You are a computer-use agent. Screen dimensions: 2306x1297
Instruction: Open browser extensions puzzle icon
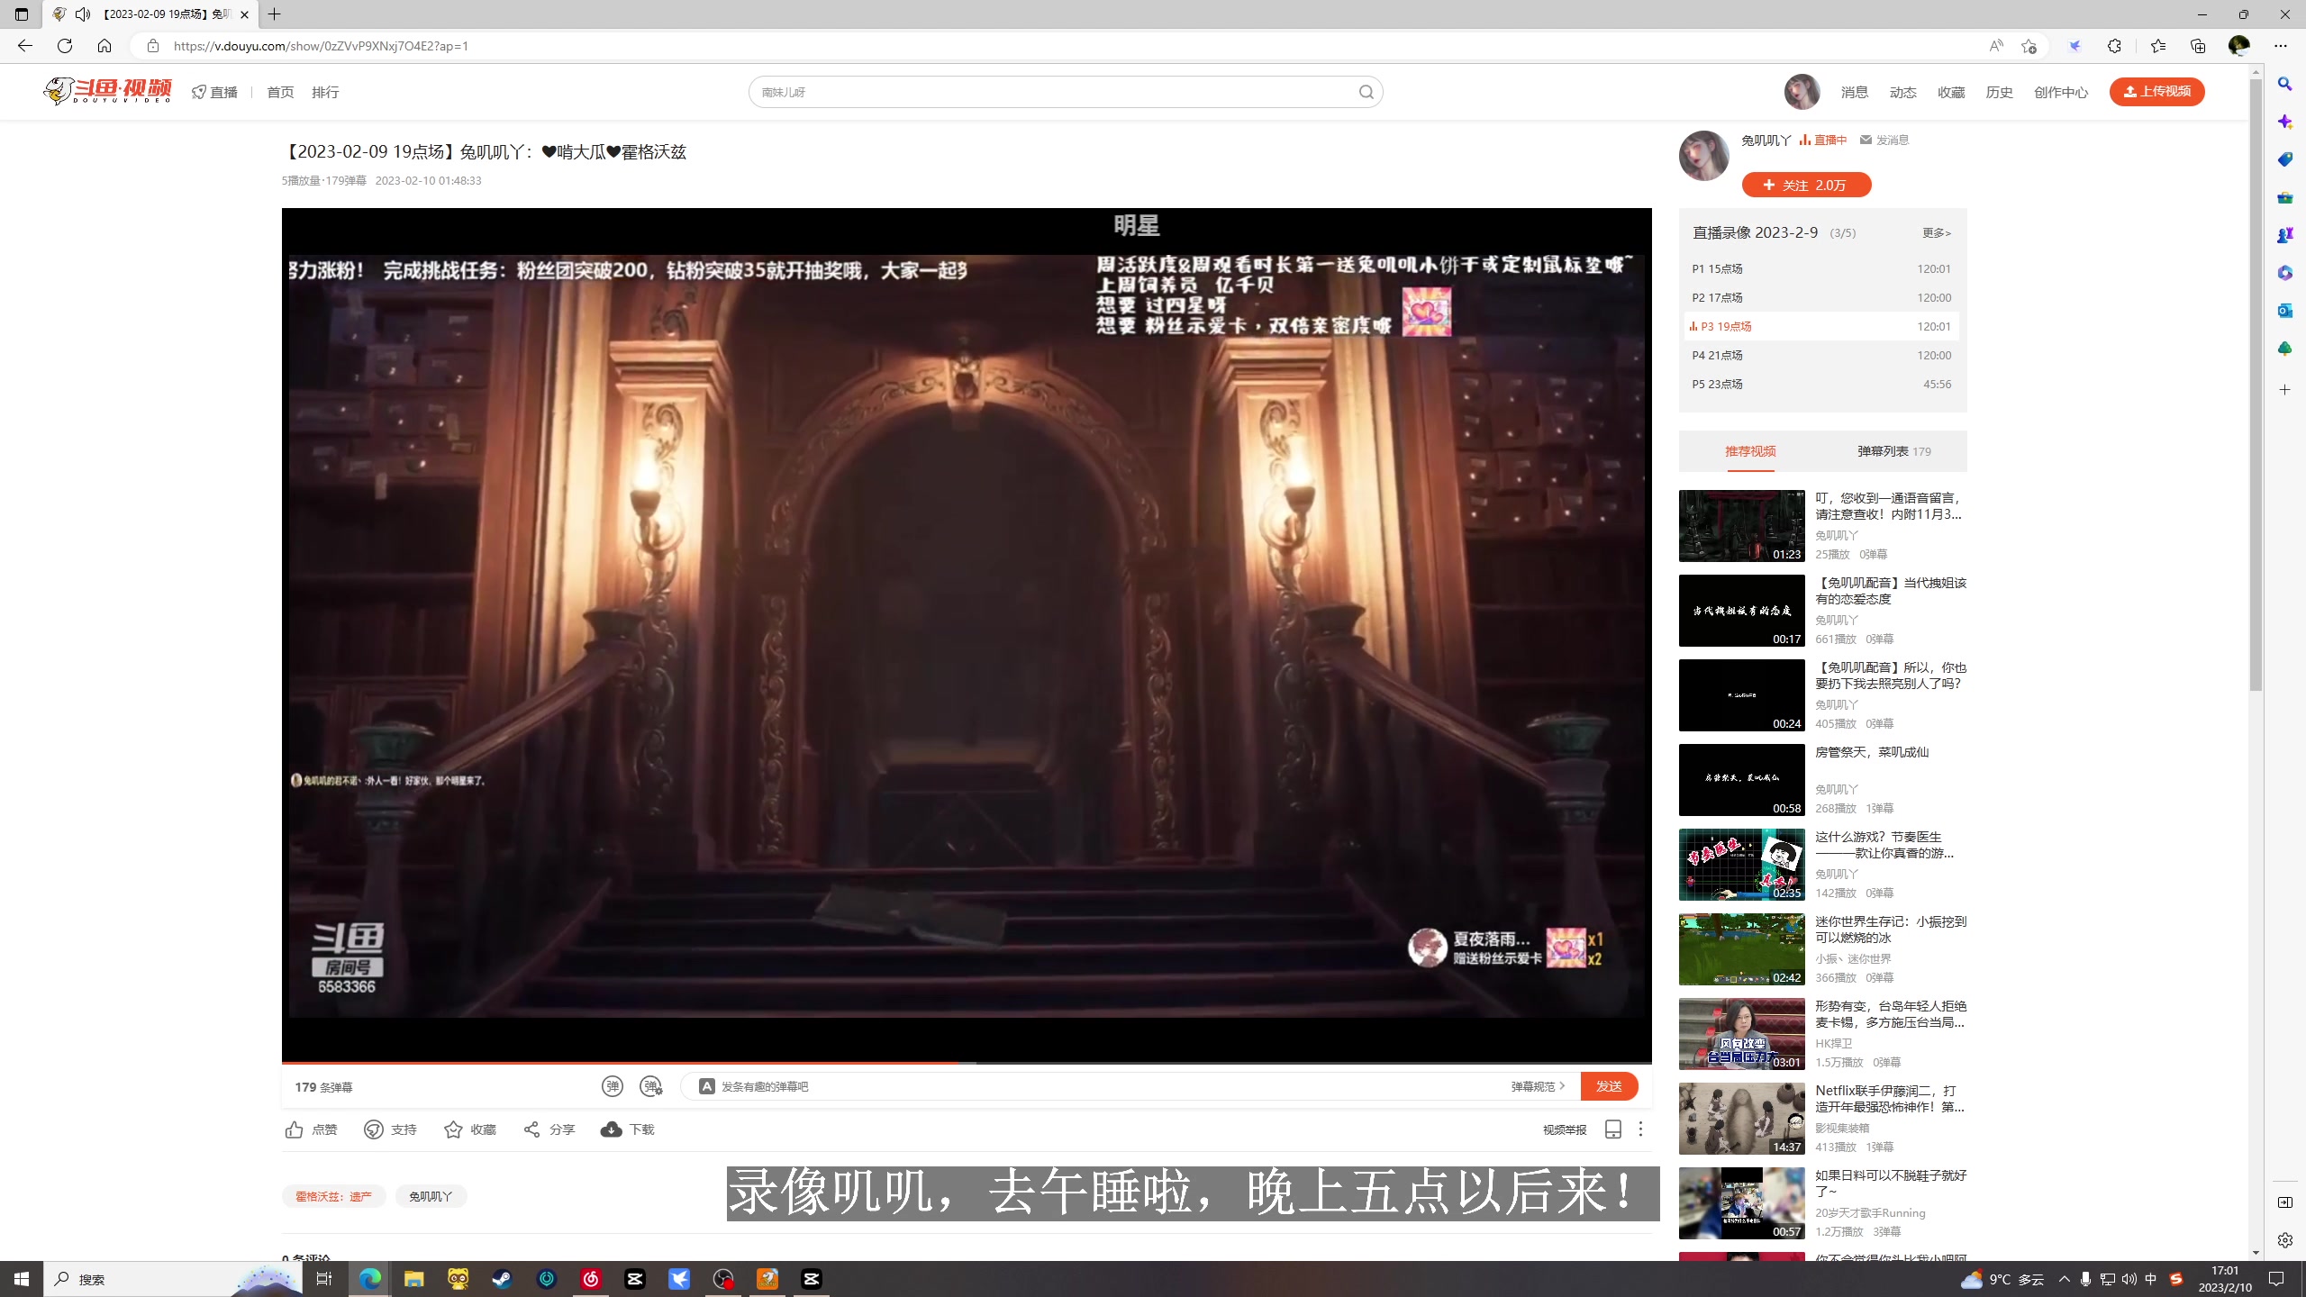pyautogui.click(x=2114, y=46)
